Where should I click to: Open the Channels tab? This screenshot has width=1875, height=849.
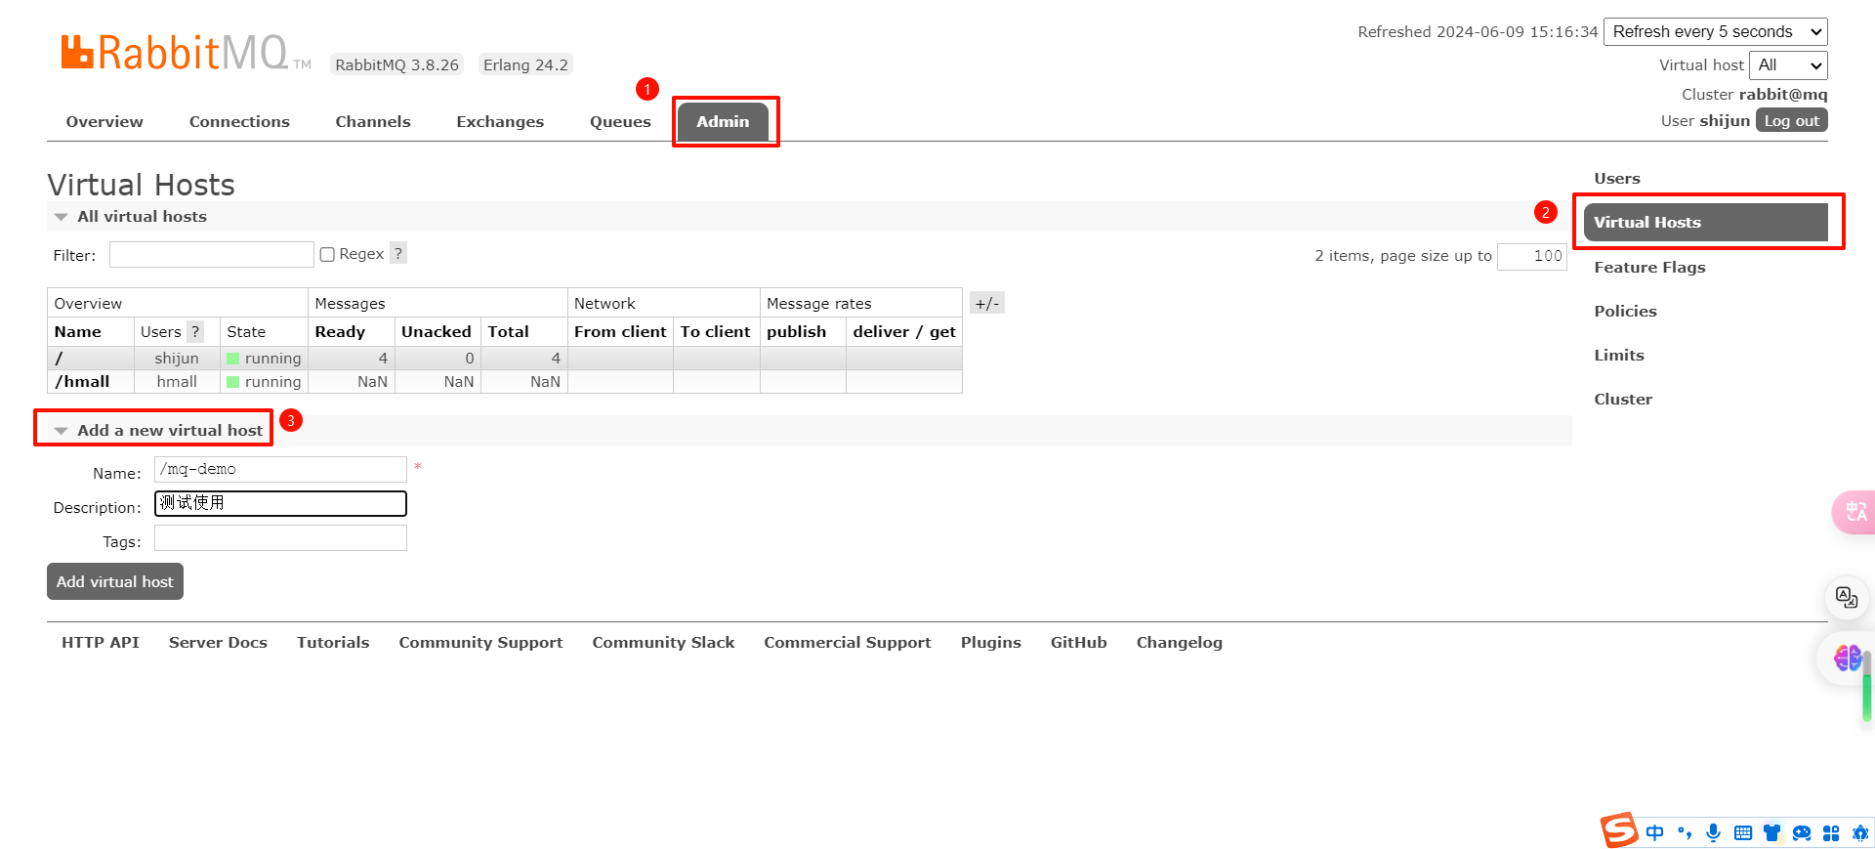pyautogui.click(x=373, y=121)
